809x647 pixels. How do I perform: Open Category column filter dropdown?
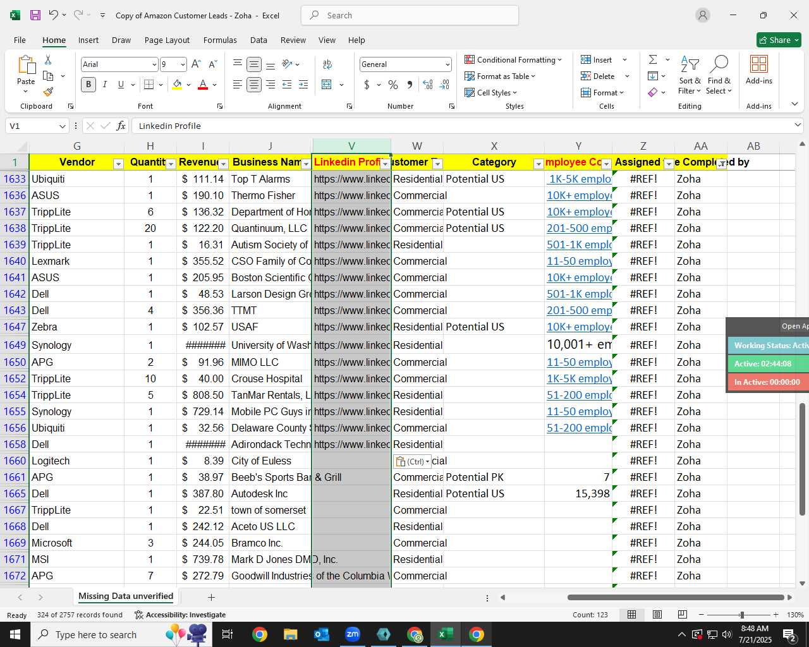pos(538,164)
